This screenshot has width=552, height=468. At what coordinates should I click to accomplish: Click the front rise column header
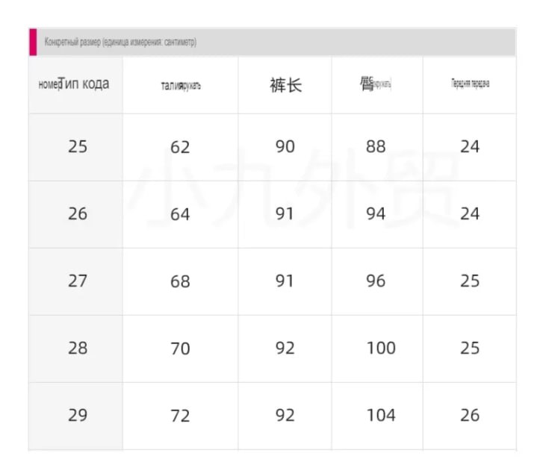point(470,85)
